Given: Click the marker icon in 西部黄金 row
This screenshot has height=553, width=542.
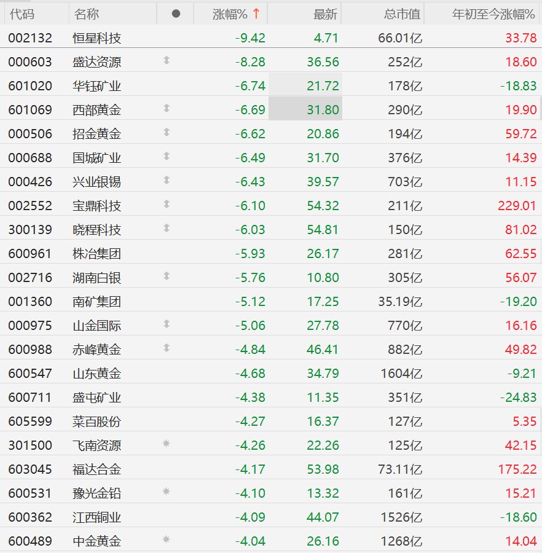Looking at the screenshot, I should pyautogui.click(x=167, y=109).
